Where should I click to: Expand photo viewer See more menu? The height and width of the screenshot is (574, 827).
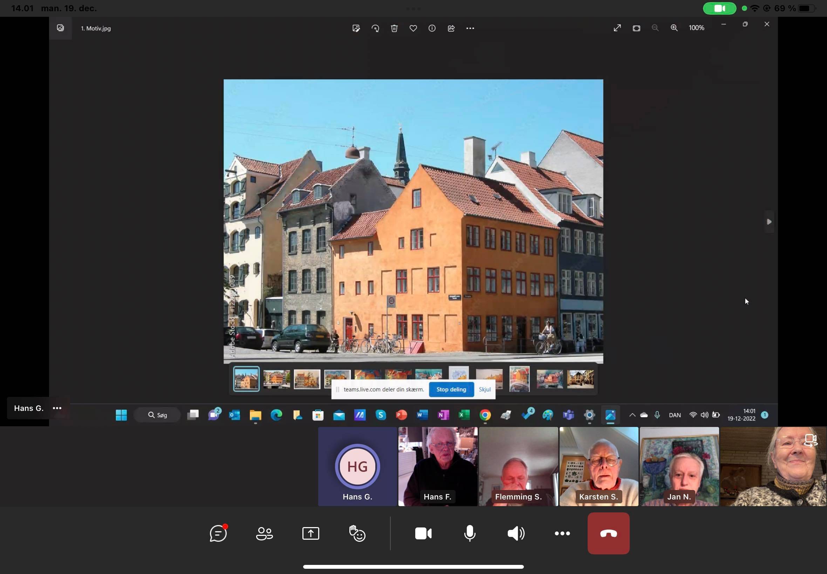click(470, 28)
